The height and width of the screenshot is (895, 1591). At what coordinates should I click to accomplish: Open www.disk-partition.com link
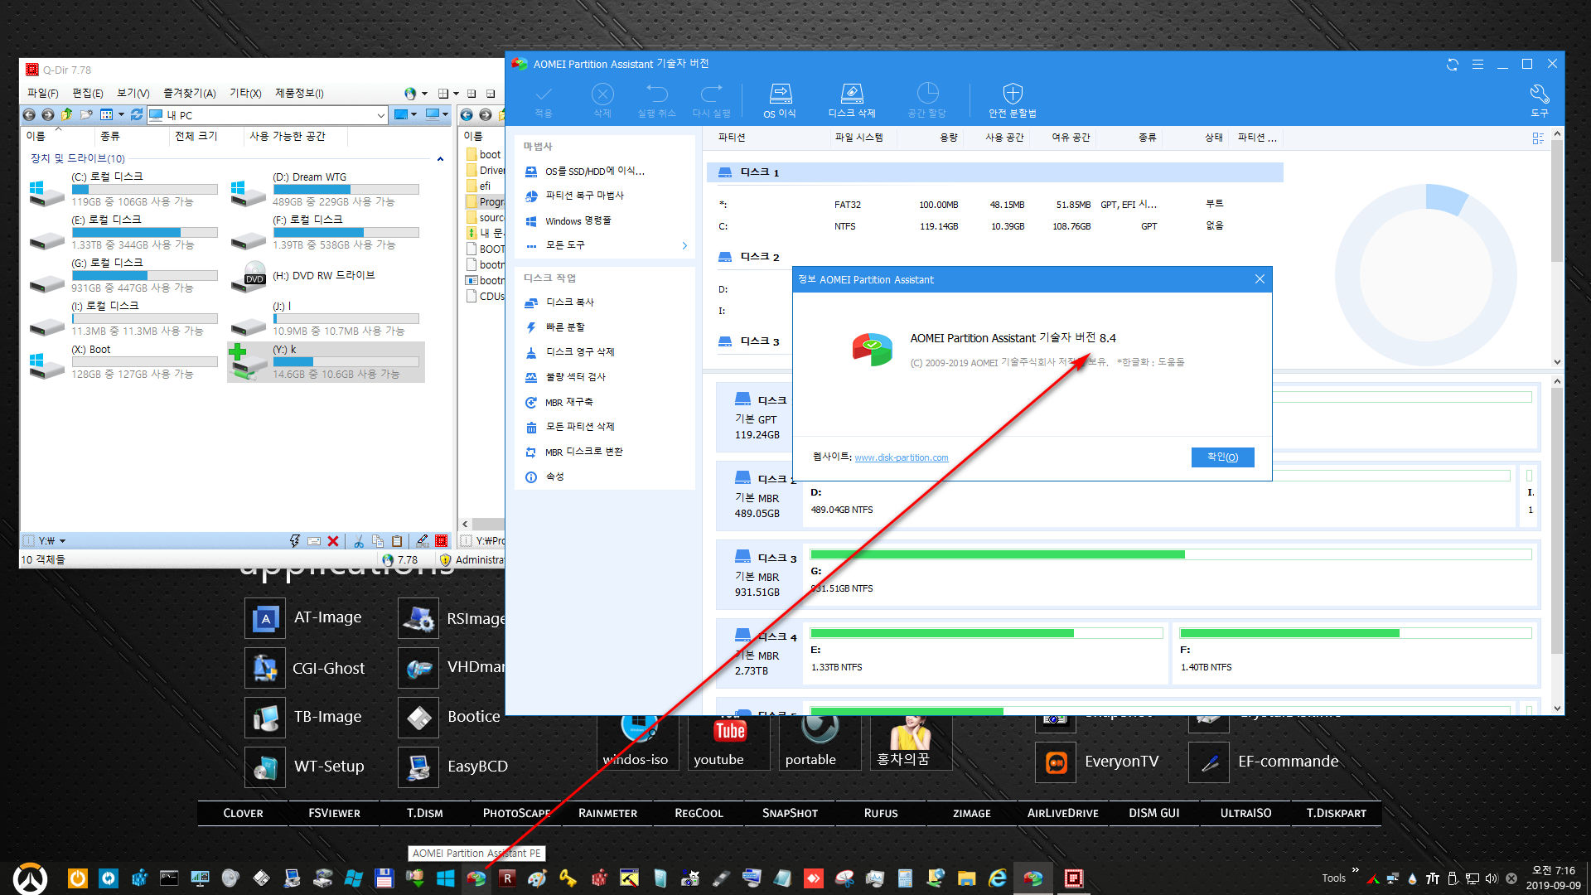pyautogui.click(x=901, y=457)
